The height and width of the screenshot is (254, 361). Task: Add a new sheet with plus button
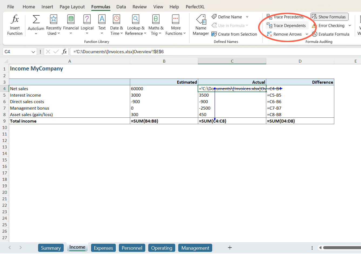click(230, 248)
